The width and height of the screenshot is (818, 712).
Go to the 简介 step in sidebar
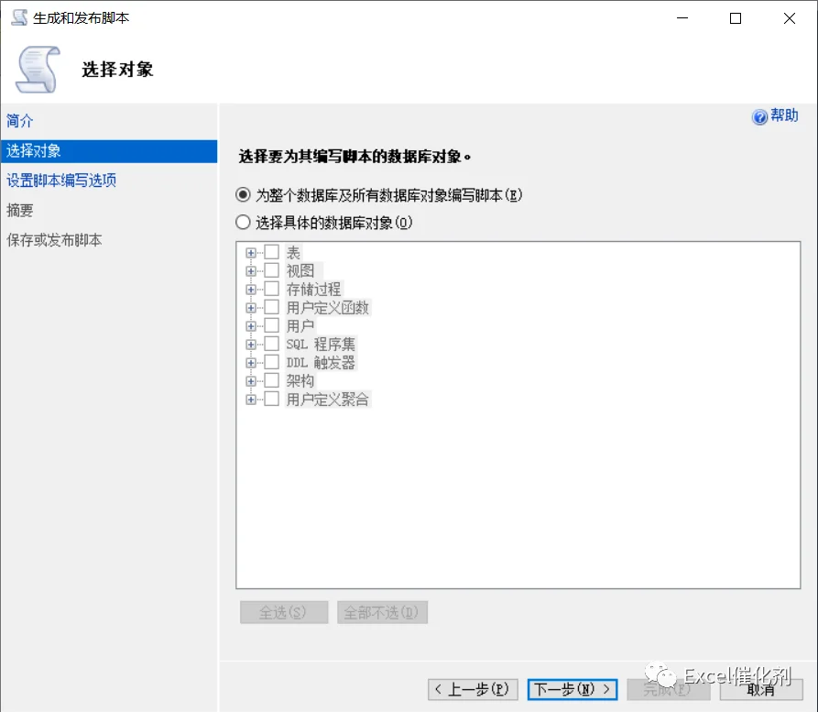(20, 121)
